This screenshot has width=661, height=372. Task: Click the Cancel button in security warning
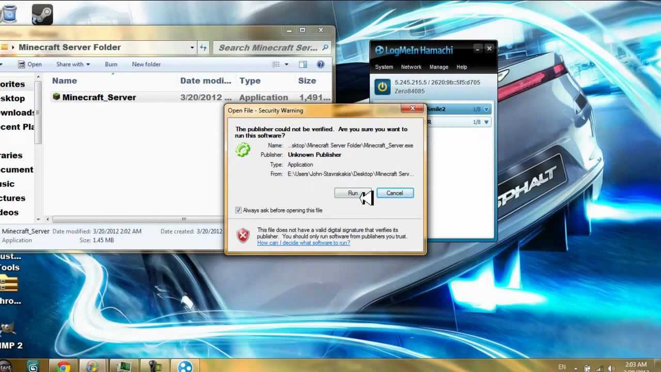[x=395, y=193]
